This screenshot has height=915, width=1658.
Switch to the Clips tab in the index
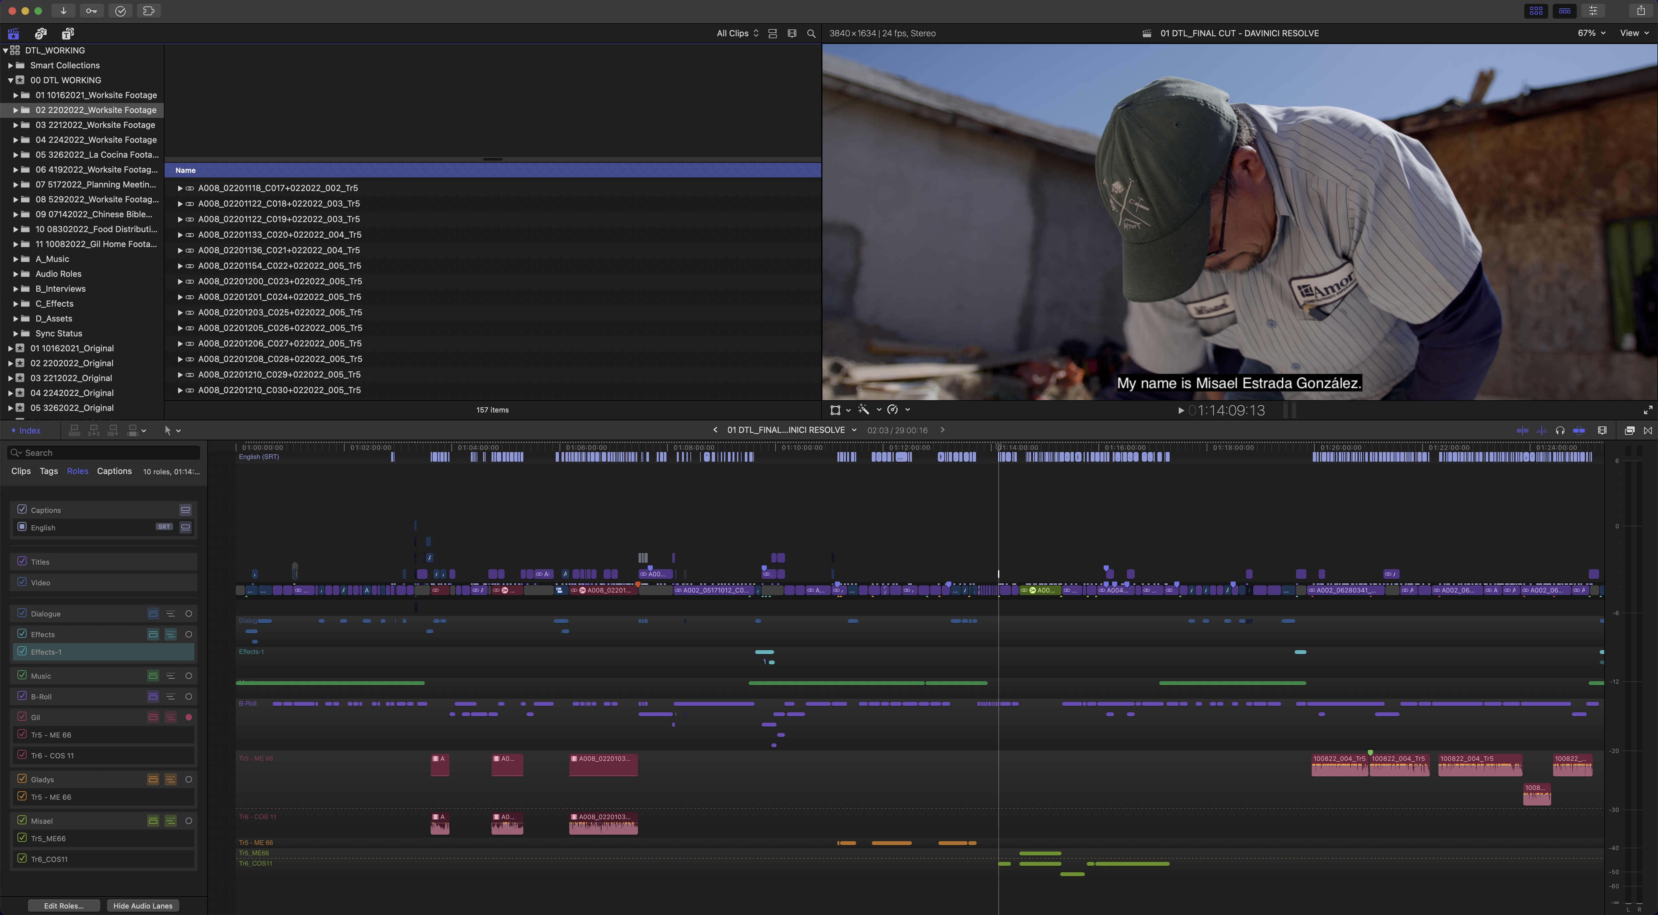point(21,471)
